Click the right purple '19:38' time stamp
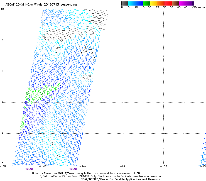206x181 pixels. [x=73, y=169]
